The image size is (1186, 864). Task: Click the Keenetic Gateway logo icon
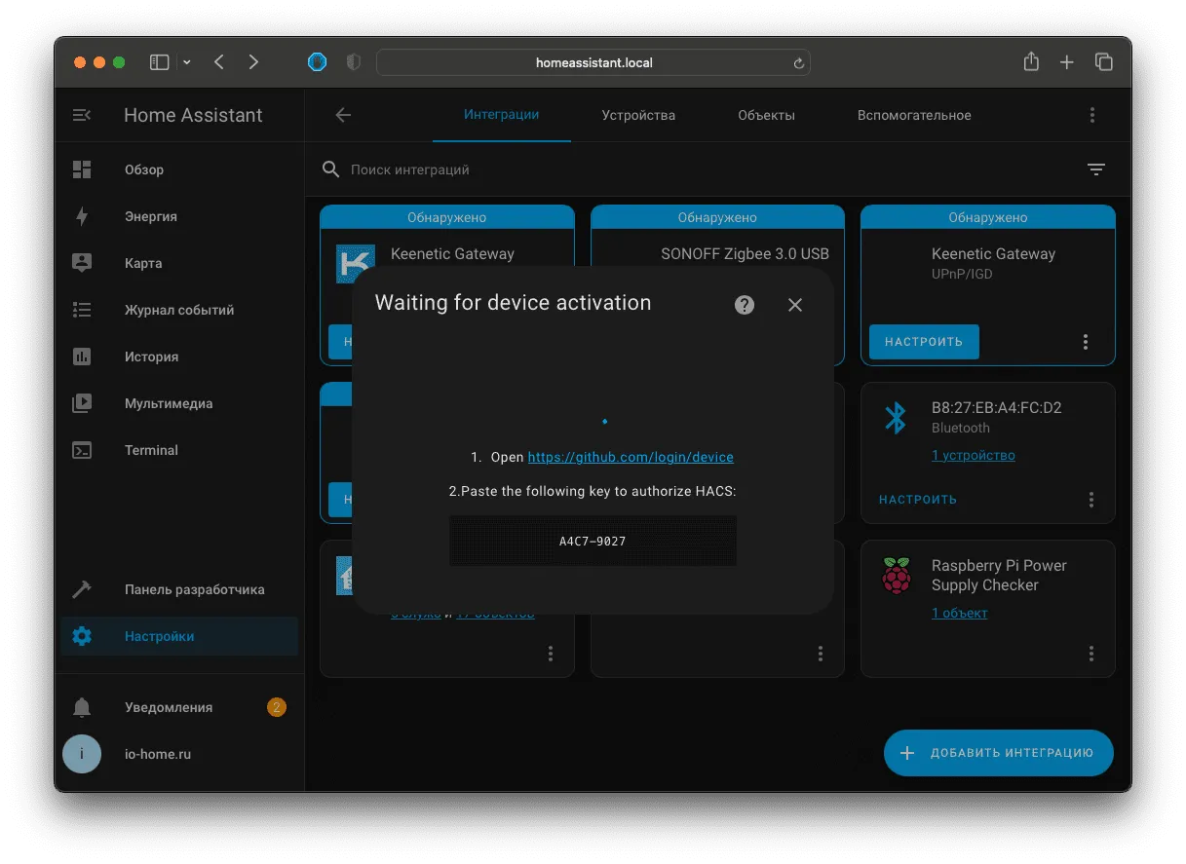(x=355, y=263)
